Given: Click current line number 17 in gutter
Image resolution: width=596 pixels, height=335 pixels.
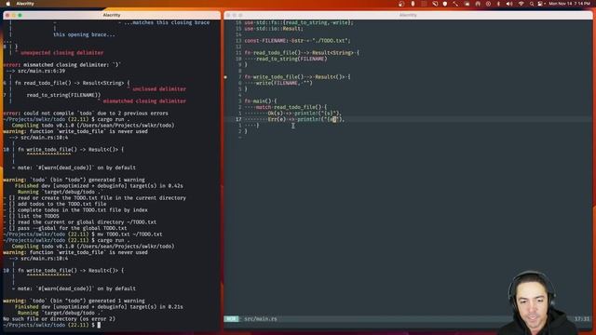Looking at the screenshot, I should click(x=238, y=119).
